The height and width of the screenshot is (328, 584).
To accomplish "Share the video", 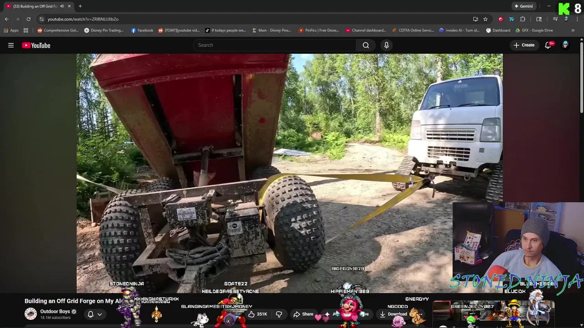I will pyautogui.click(x=303, y=314).
